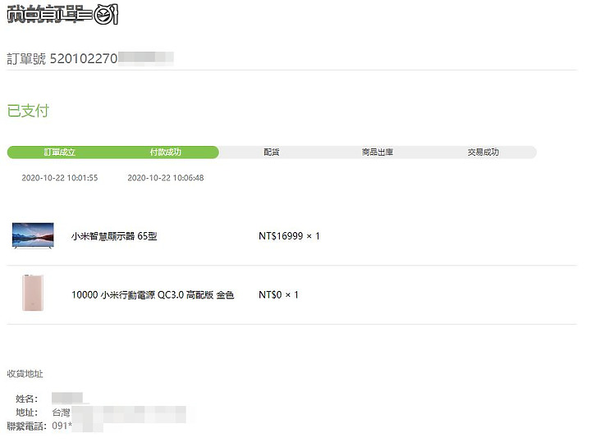Screen dimensions: 591x442
Task: Click the phone number starting with 091*
Action: click(62, 426)
